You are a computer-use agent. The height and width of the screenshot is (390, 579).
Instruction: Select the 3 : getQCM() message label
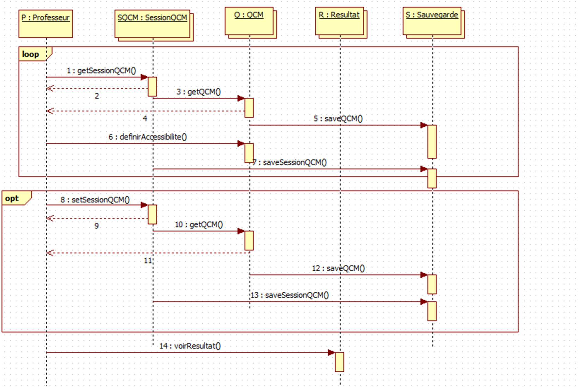[199, 92]
